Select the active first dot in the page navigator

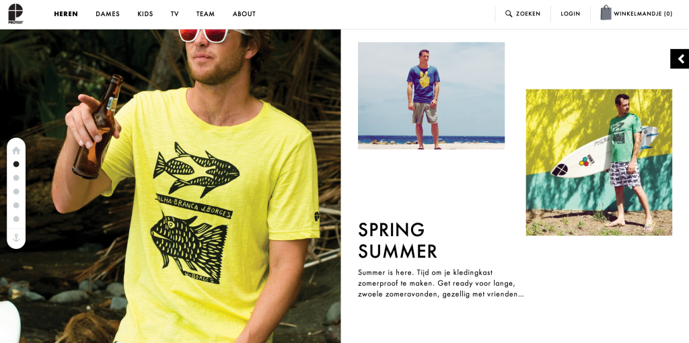pyautogui.click(x=16, y=164)
